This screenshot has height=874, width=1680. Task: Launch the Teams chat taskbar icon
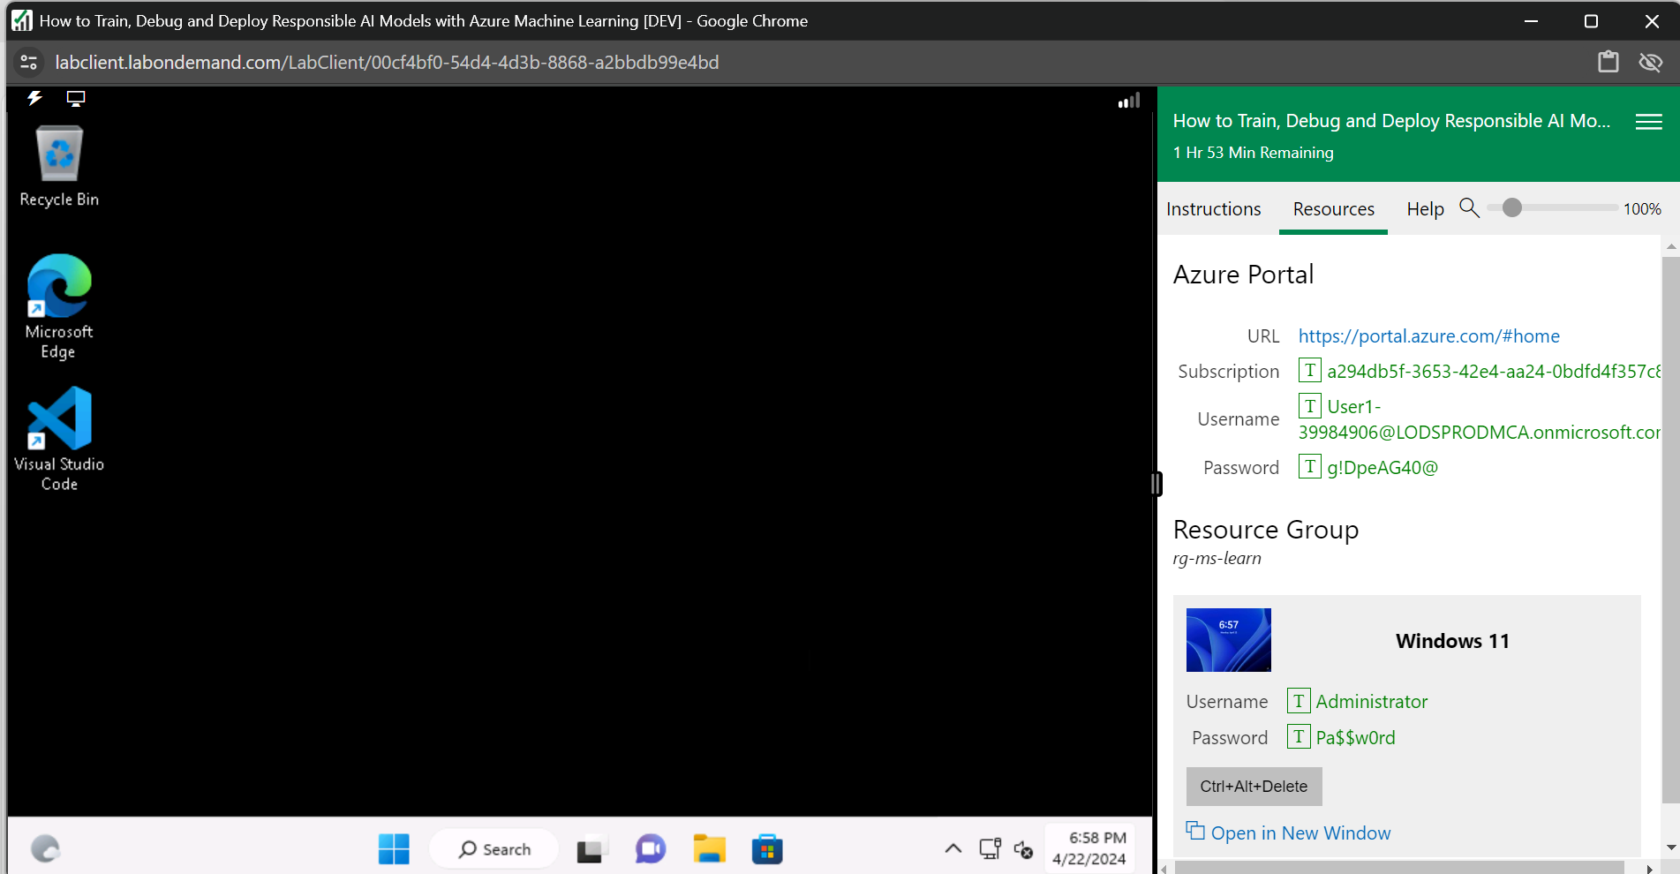pyautogui.click(x=651, y=849)
